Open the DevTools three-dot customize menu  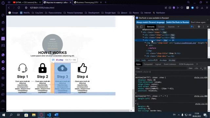[203, 27]
